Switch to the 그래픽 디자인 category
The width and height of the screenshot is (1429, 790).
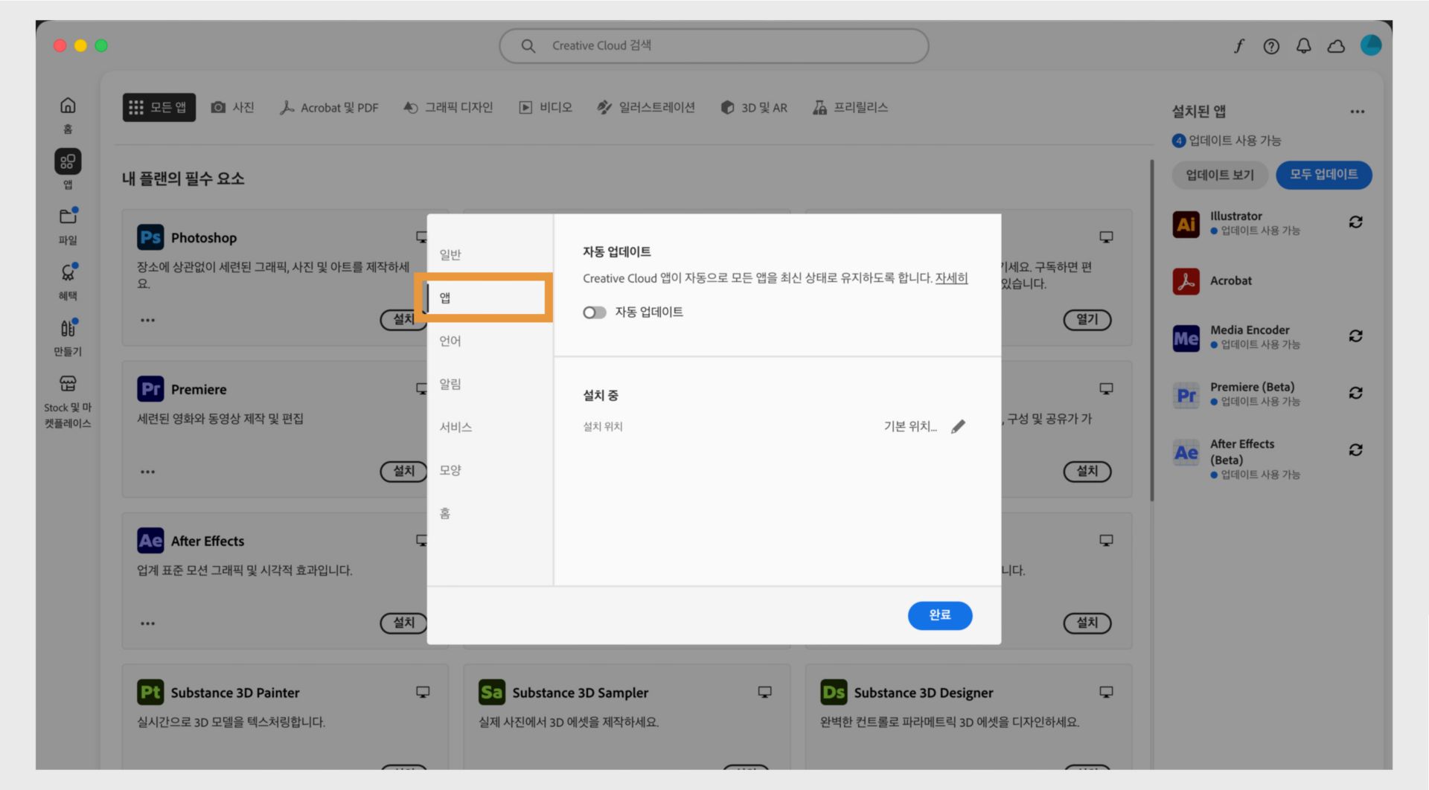click(x=448, y=108)
